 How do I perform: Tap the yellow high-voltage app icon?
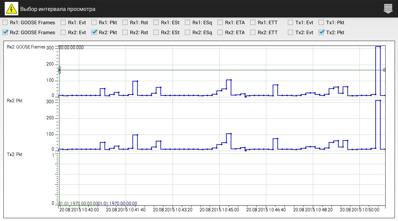point(11,9)
